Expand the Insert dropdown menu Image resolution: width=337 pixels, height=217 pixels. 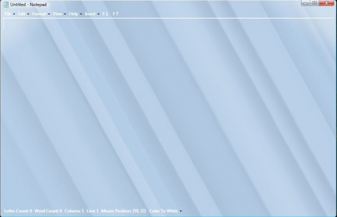tap(91, 14)
